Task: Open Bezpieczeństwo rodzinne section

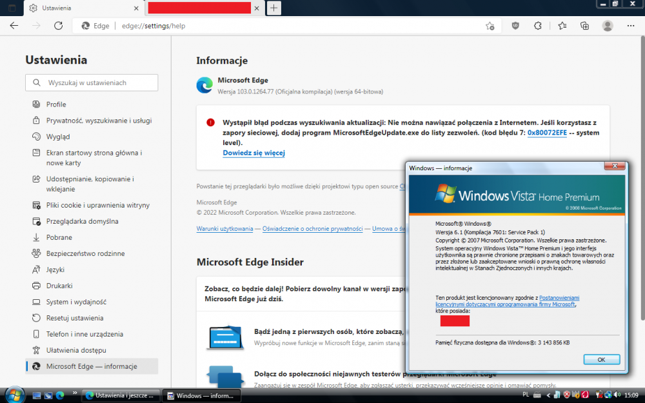Action: [92, 253]
